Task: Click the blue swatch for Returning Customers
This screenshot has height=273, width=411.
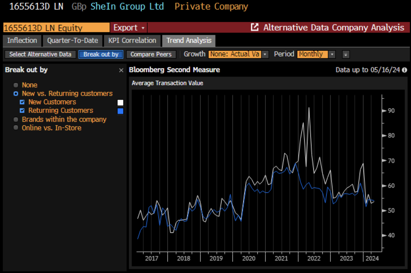Action: 120,110
